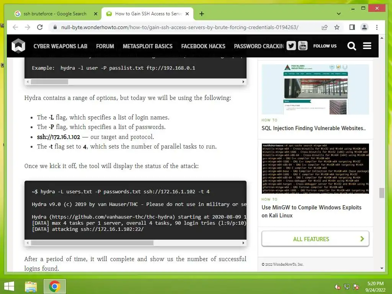The height and width of the screenshot is (294, 392).
Task: Open the Chrome three-dot menu
Action: (377, 27)
